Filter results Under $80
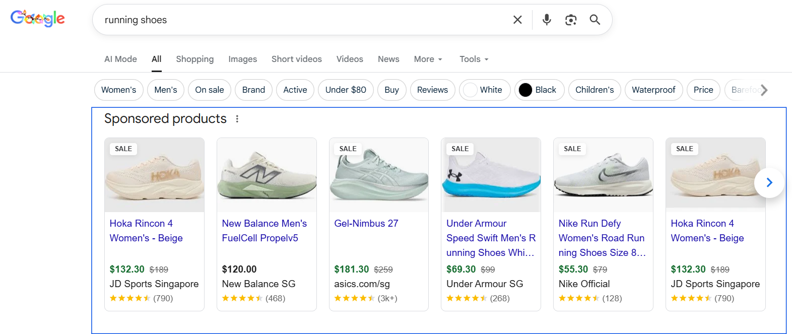This screenshot has height=334, width=792. coord(346,90)
